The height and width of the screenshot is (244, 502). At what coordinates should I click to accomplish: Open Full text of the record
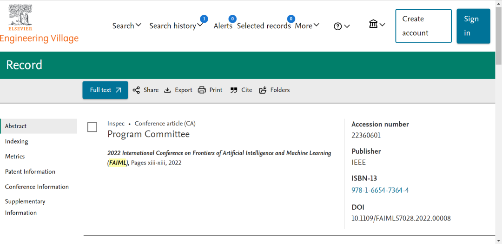tap(106, 90)
